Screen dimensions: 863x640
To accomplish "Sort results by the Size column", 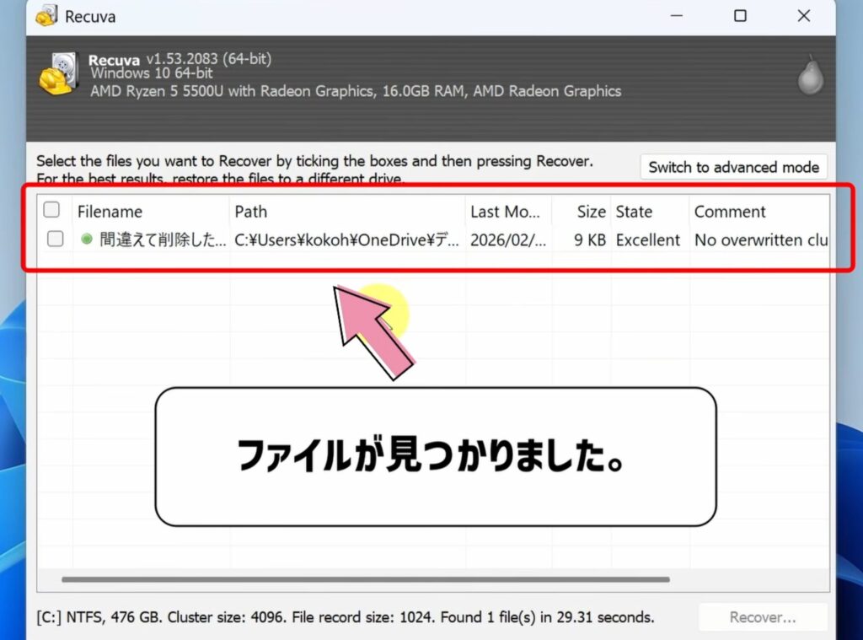I will 592,211.
